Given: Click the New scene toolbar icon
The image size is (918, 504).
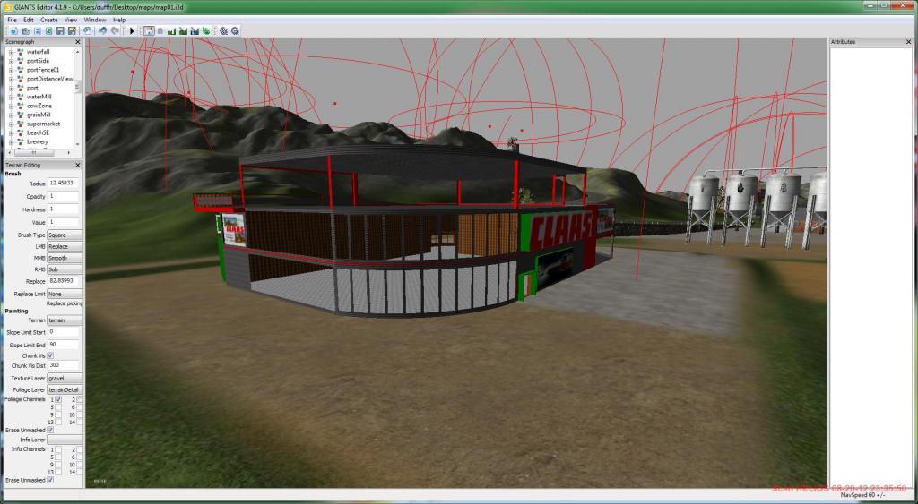Looking at the screenshot, I should pos(13,31).
